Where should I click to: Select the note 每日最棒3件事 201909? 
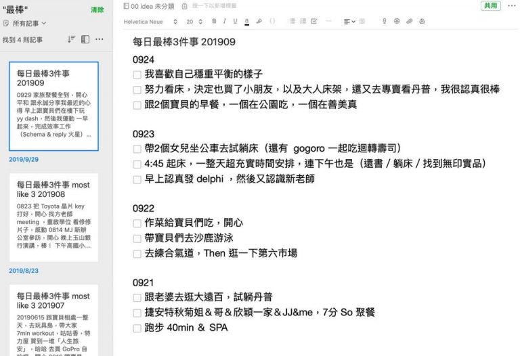[x=53, y=106]
